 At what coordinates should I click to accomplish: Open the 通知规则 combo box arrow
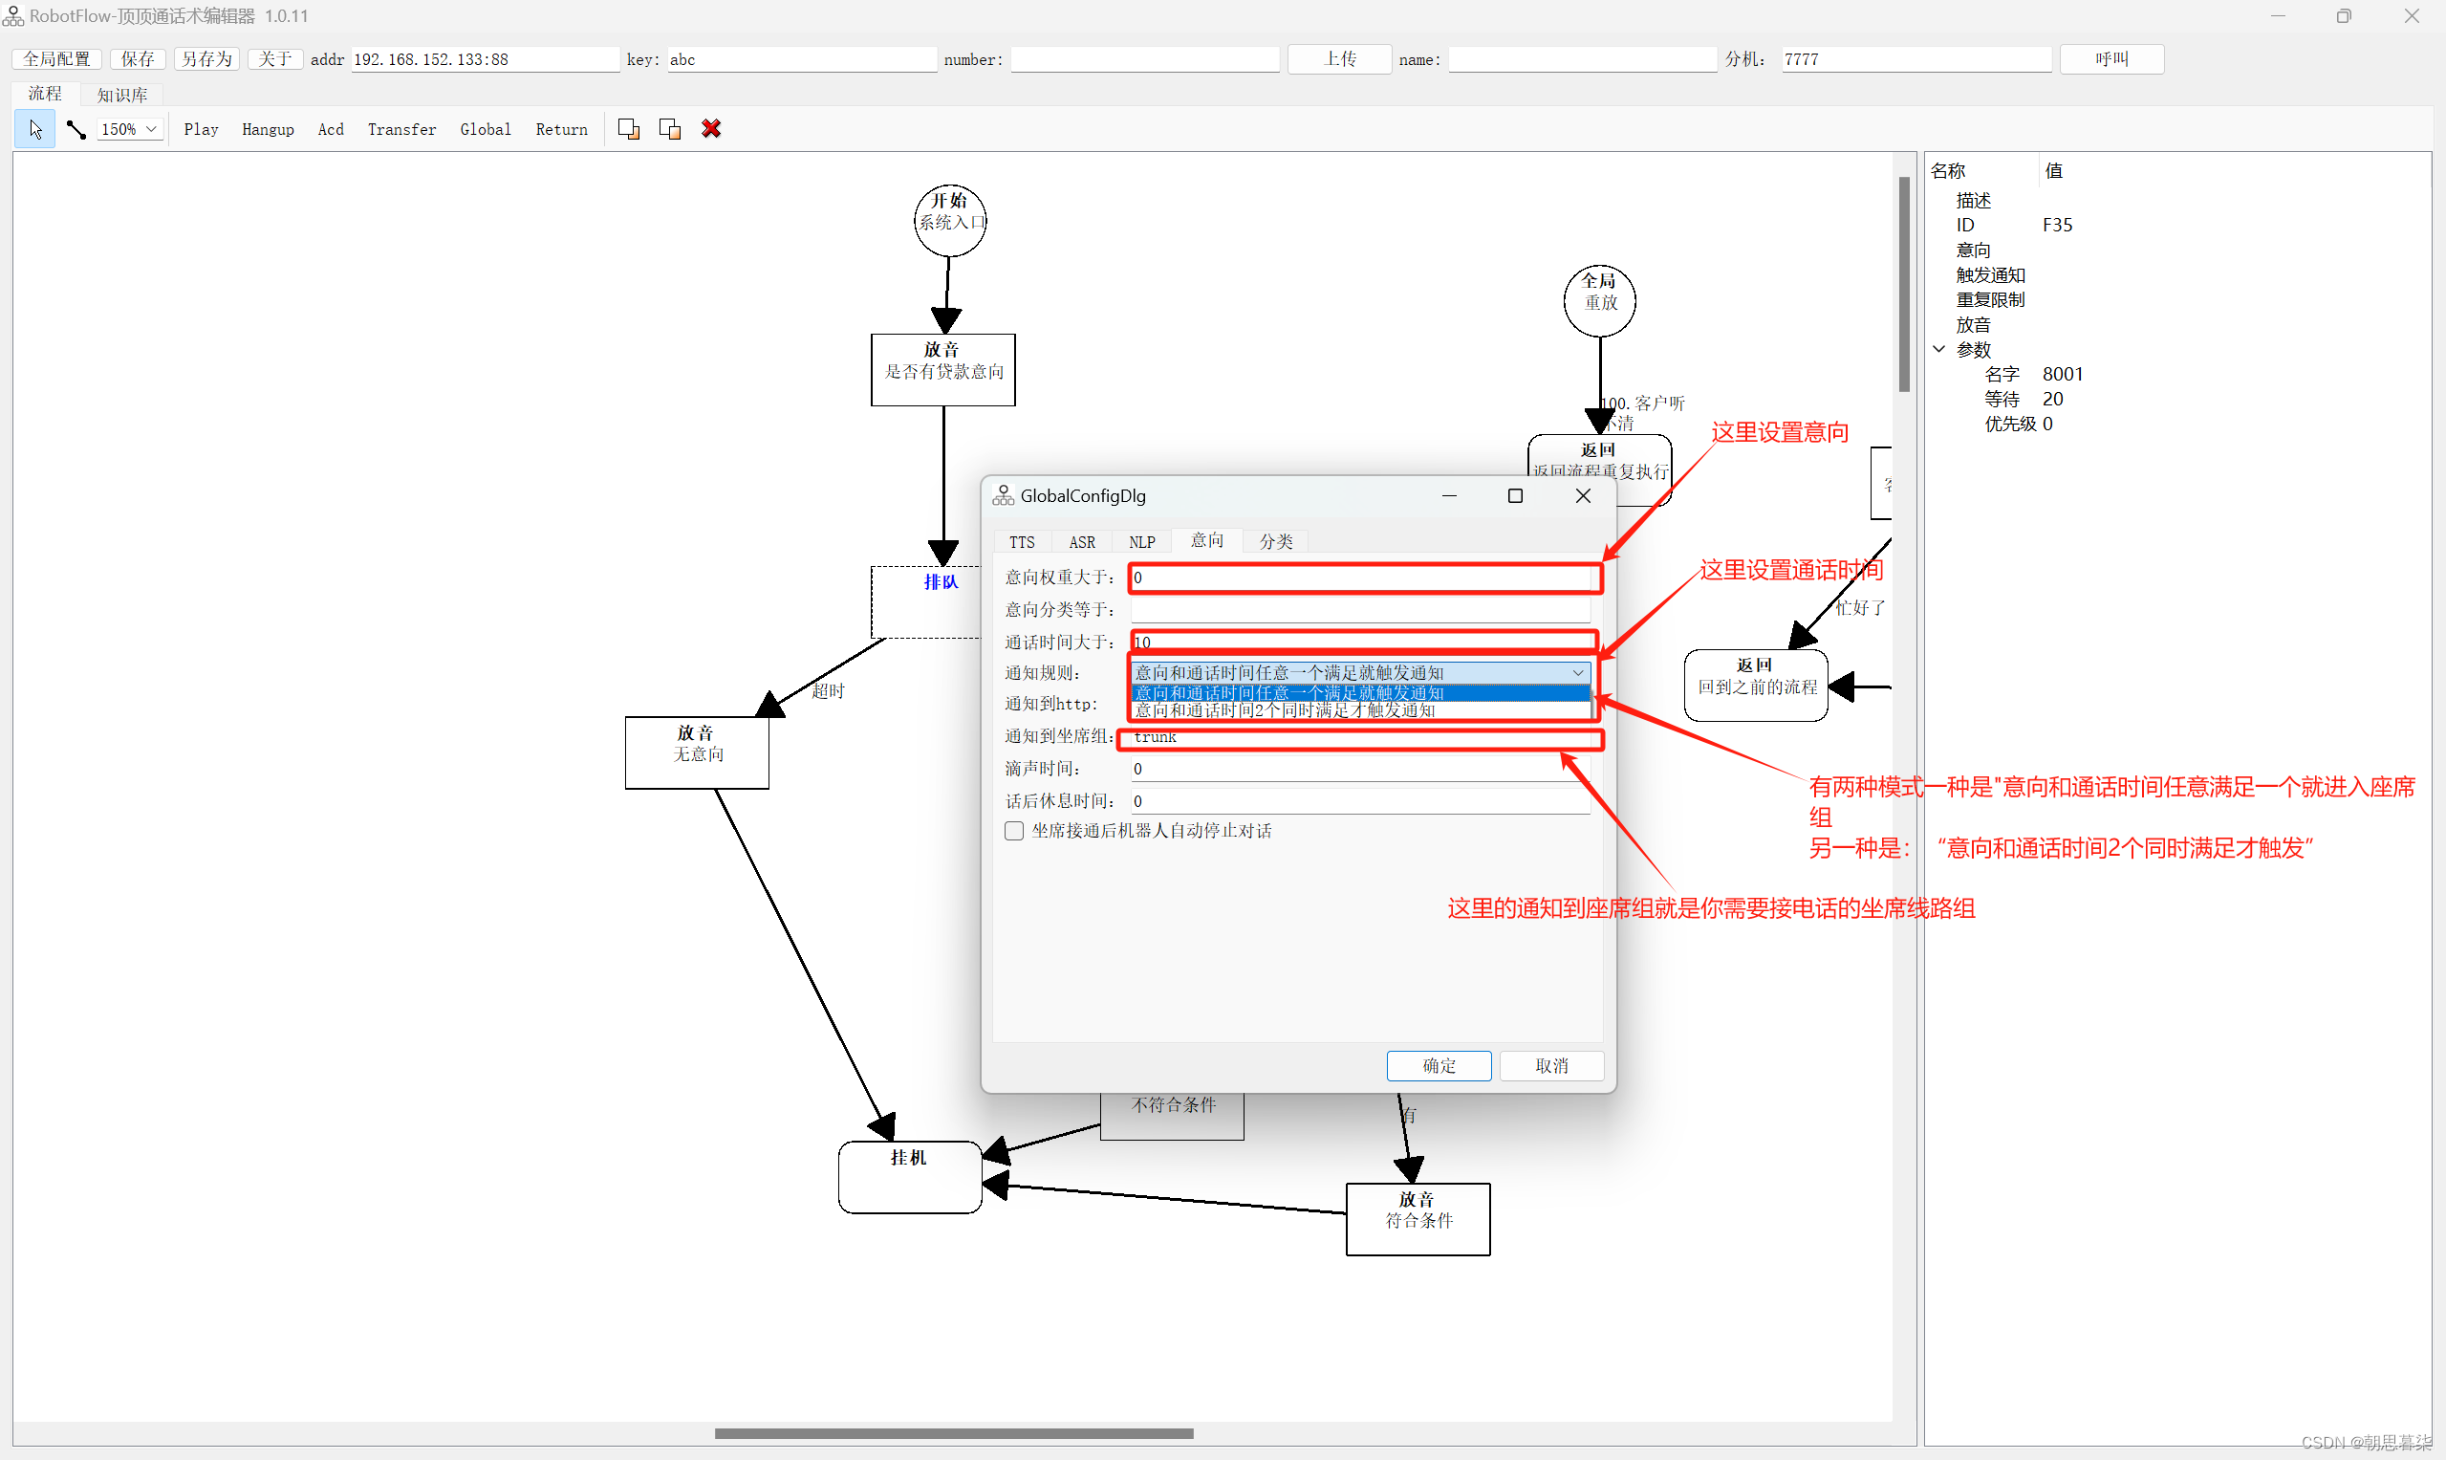[x=1577, y=673]
